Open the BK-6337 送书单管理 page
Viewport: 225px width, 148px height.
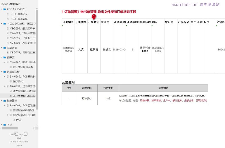coord(23,86)
